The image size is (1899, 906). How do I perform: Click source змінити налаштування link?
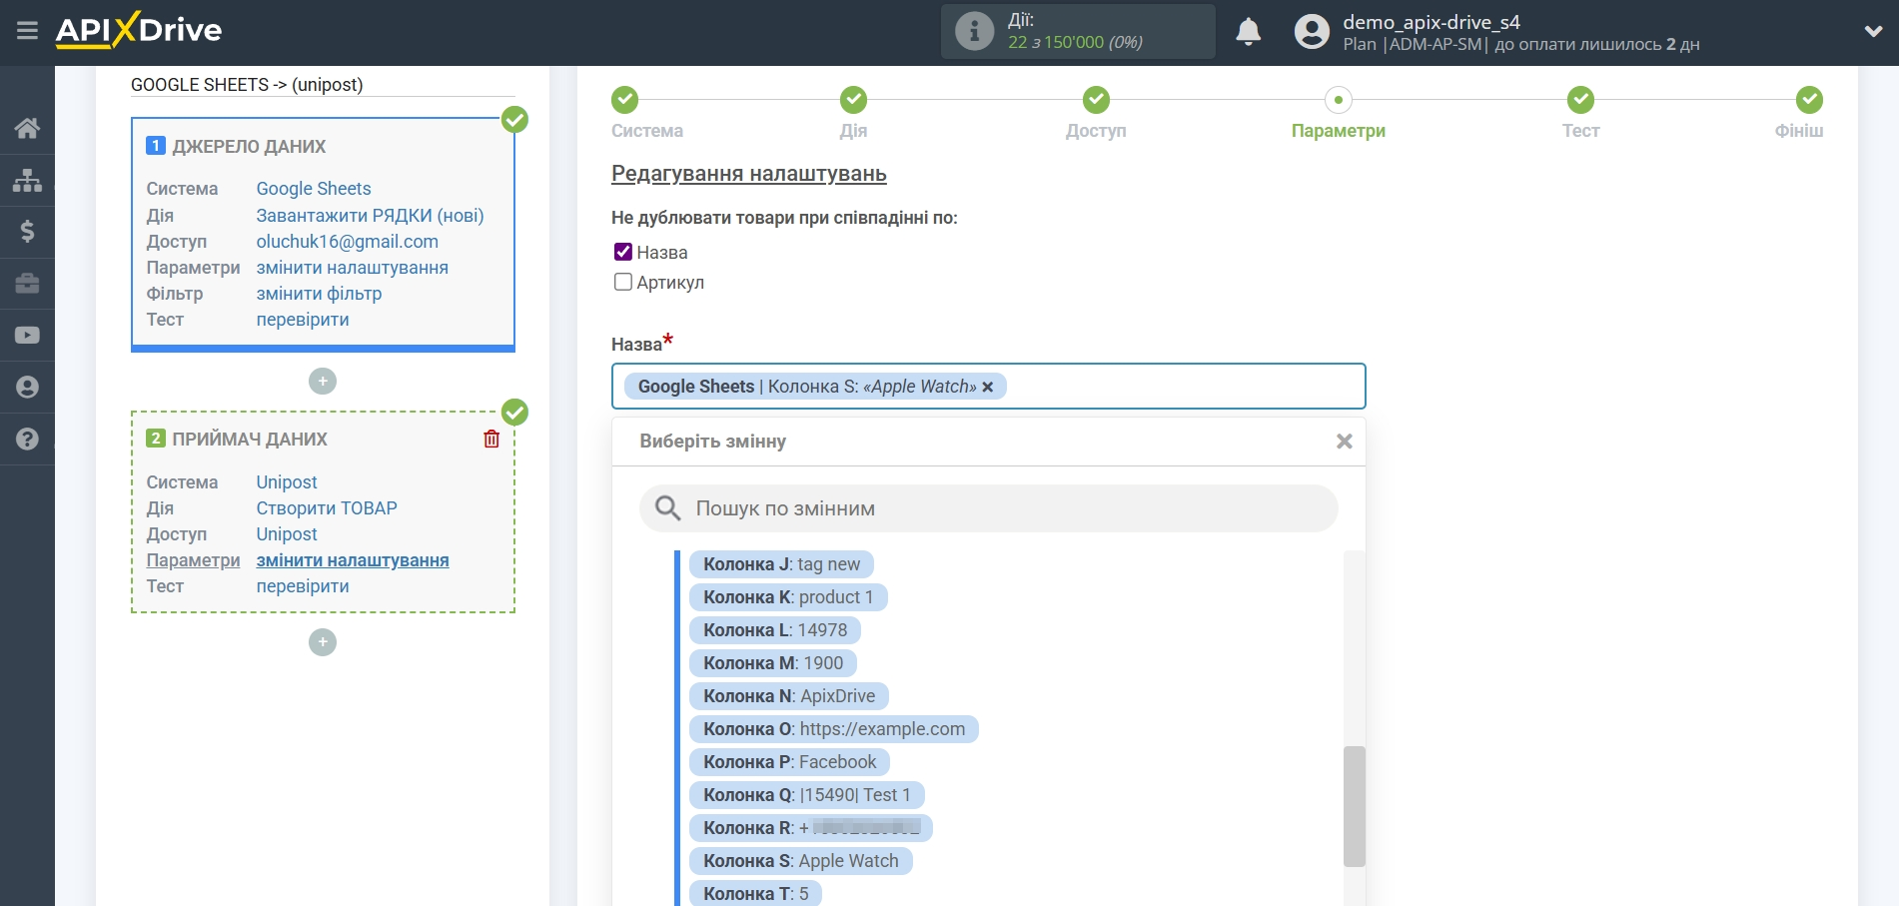click(x=352, y=268)
